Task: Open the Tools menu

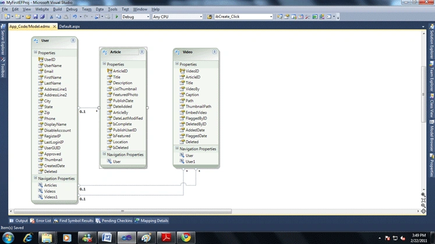Action: coord(112,9)
